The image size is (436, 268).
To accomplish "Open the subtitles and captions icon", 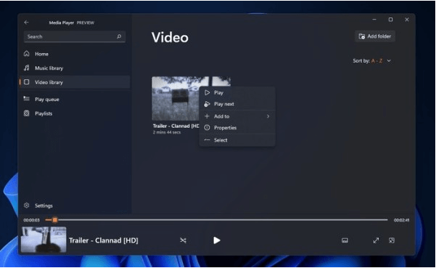I will pos(345,240).
